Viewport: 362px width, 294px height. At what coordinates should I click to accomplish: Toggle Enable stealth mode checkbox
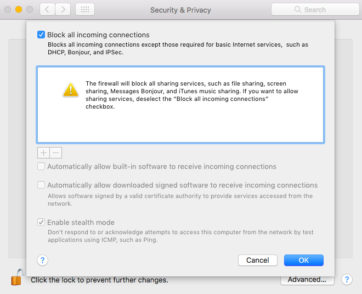coord(41,222)
